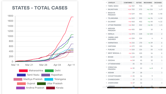
Task: Click the West Bengal info icon
Action: [x=120, y=53]
